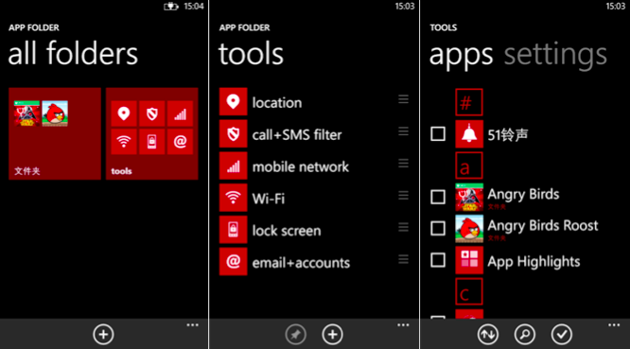Check the Angry Birds checkbox
Viewport: 630px width, 349px height.
[438, 197]
